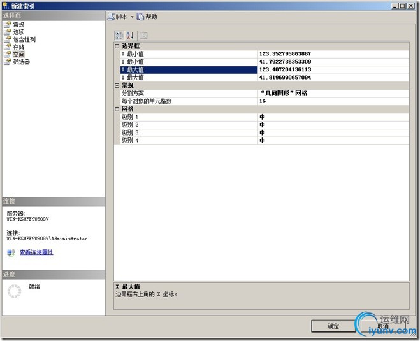Select 每个对象的单元格数 property
Screen dimensions: 420x341
[189, 101]
